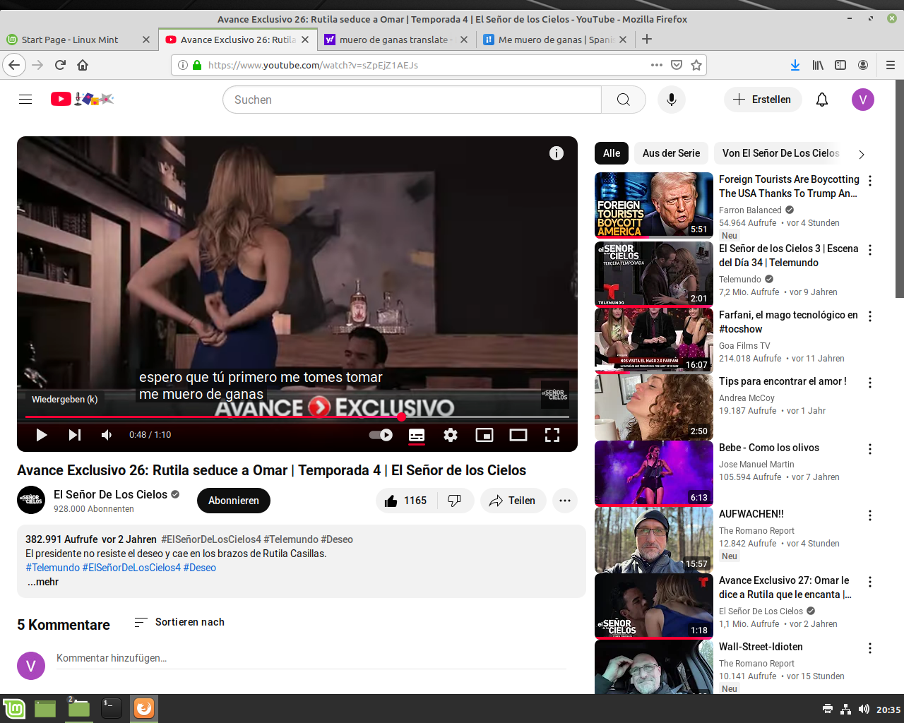Open the Sortieren nach dropdown

pyautogui.click(x=179, y=622)
